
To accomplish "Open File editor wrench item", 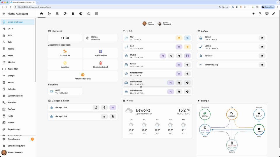I will [17, 103].
